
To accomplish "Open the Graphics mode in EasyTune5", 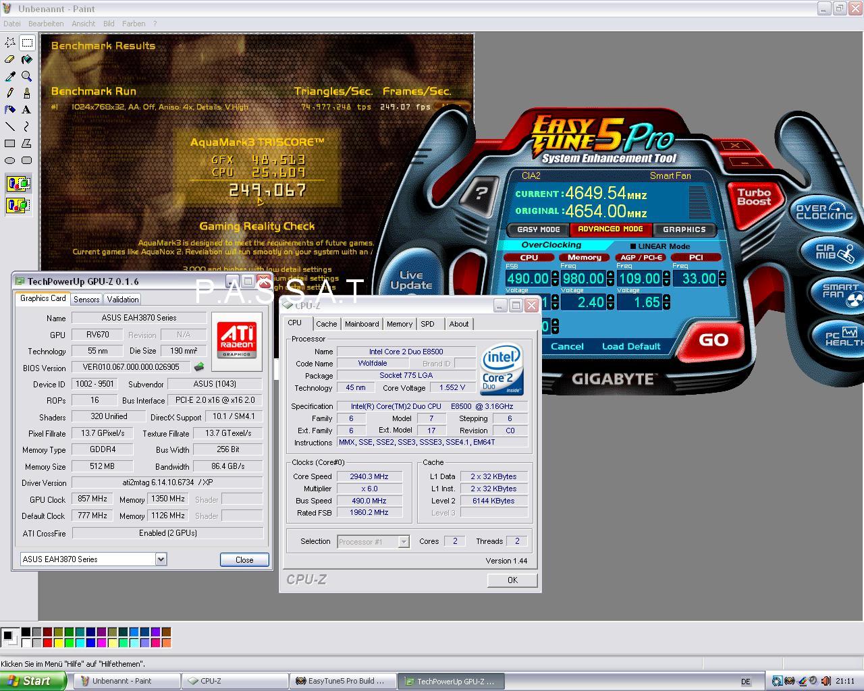I will [x=684, y=229].
